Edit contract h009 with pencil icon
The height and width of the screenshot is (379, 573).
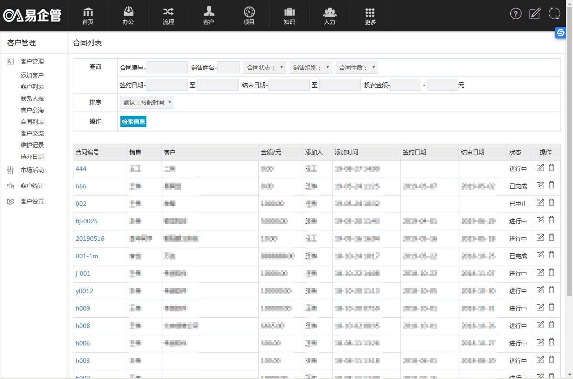pyautogui.click(x=540, y=307)
